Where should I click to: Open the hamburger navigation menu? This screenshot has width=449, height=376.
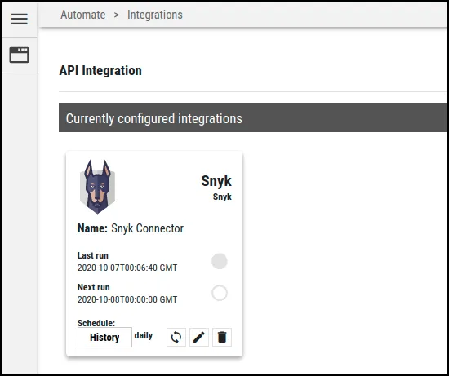pos(20,20)
